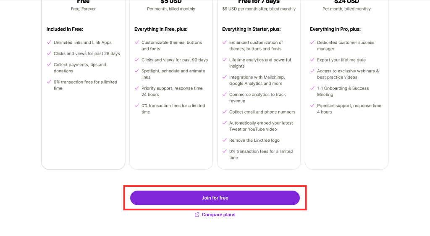The height and width of the screenshot is (236, 430).
Task: Click checkmark next to Spotlight, schedule and animate links
Action: click(137, 71)
